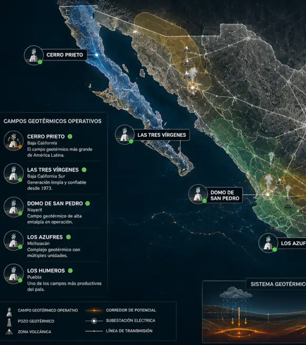The height and width of the screenshot is (345, 306).
Task: Click the CORREDOR DE POTENCIAL legend label
Action: [x=131, y=310]
